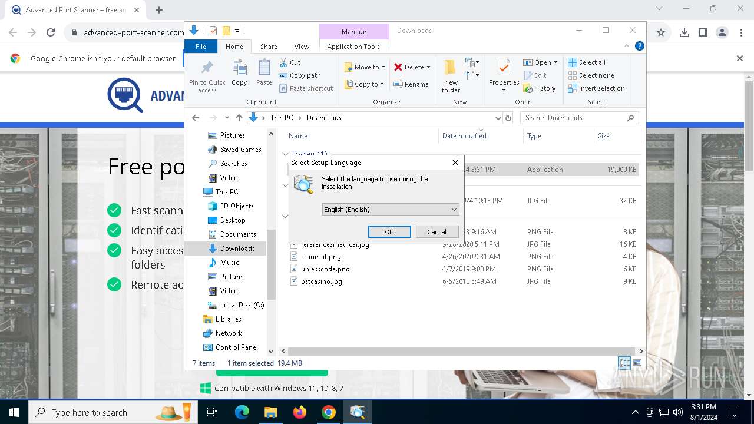Screen dimensions: 754x424
Task: Collapse the ribbon with chevron
Action: pyautogui.click(x=627, y=46)
